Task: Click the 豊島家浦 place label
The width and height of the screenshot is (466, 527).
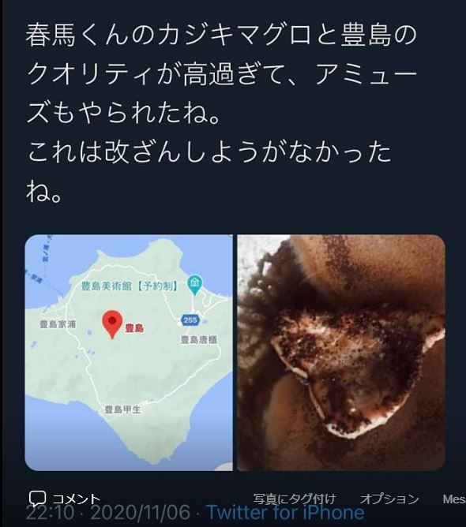Action: click(x=58, y=324)
